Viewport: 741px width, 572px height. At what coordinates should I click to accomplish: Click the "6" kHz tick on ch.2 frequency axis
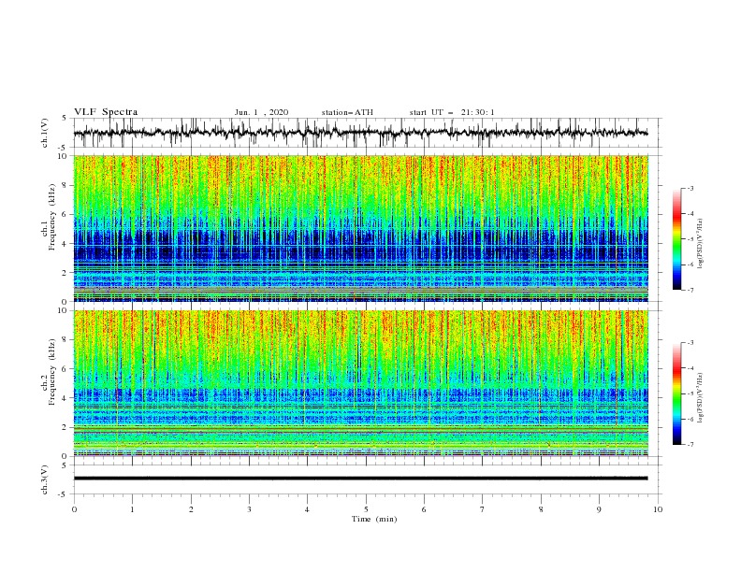pos(65,369)
